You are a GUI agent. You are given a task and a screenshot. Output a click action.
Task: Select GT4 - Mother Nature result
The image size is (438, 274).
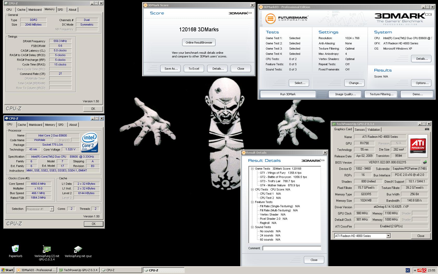(280, 186)
